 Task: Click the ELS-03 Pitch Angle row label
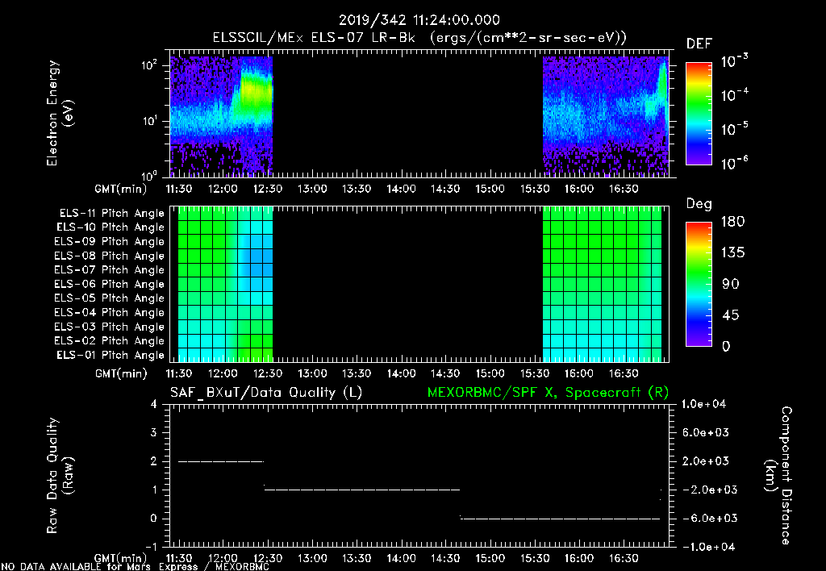(x=109, y=327)
